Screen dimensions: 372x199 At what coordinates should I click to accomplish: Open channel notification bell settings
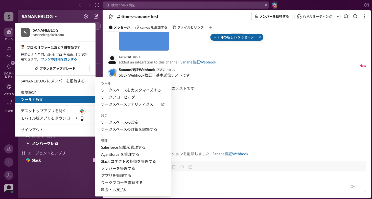tap(346, 16)
